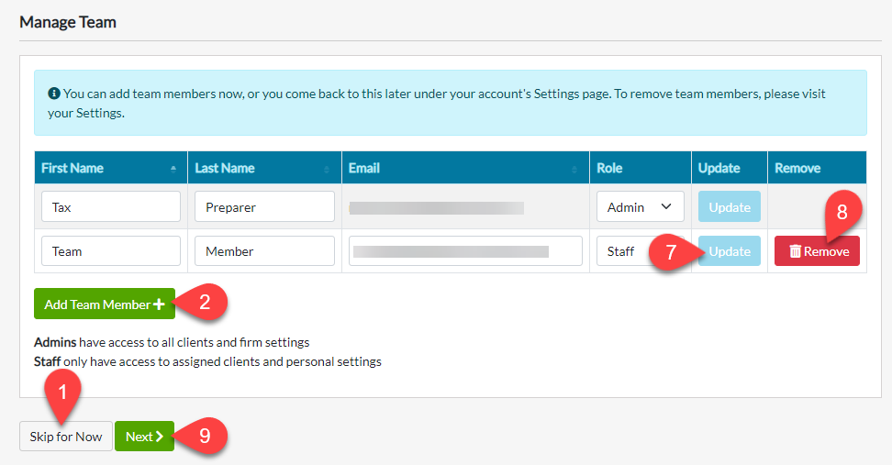Sort table by Last Name column

point(264,168)
